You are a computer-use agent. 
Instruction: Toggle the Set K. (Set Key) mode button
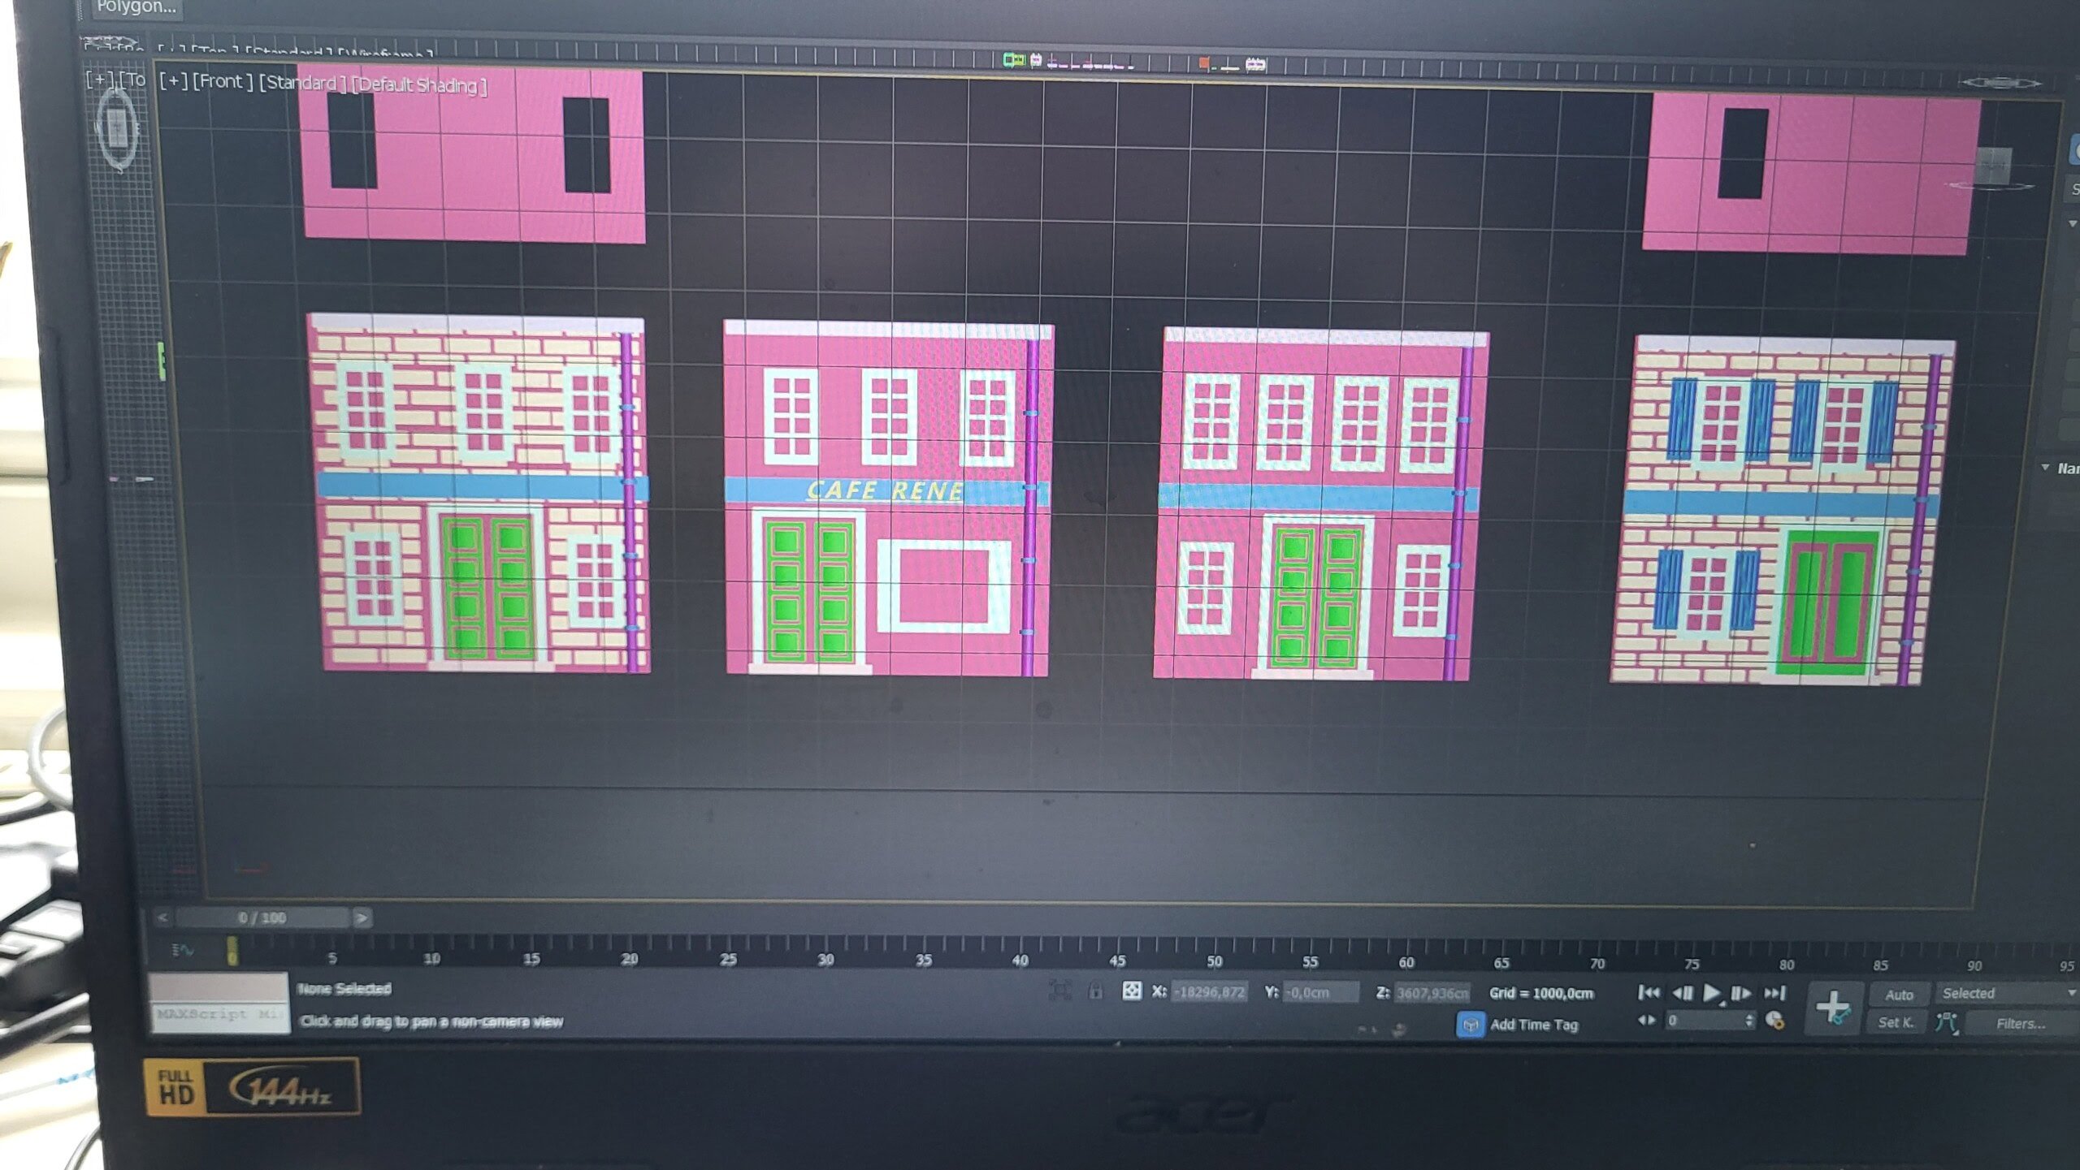(x=1896, y=1022)
